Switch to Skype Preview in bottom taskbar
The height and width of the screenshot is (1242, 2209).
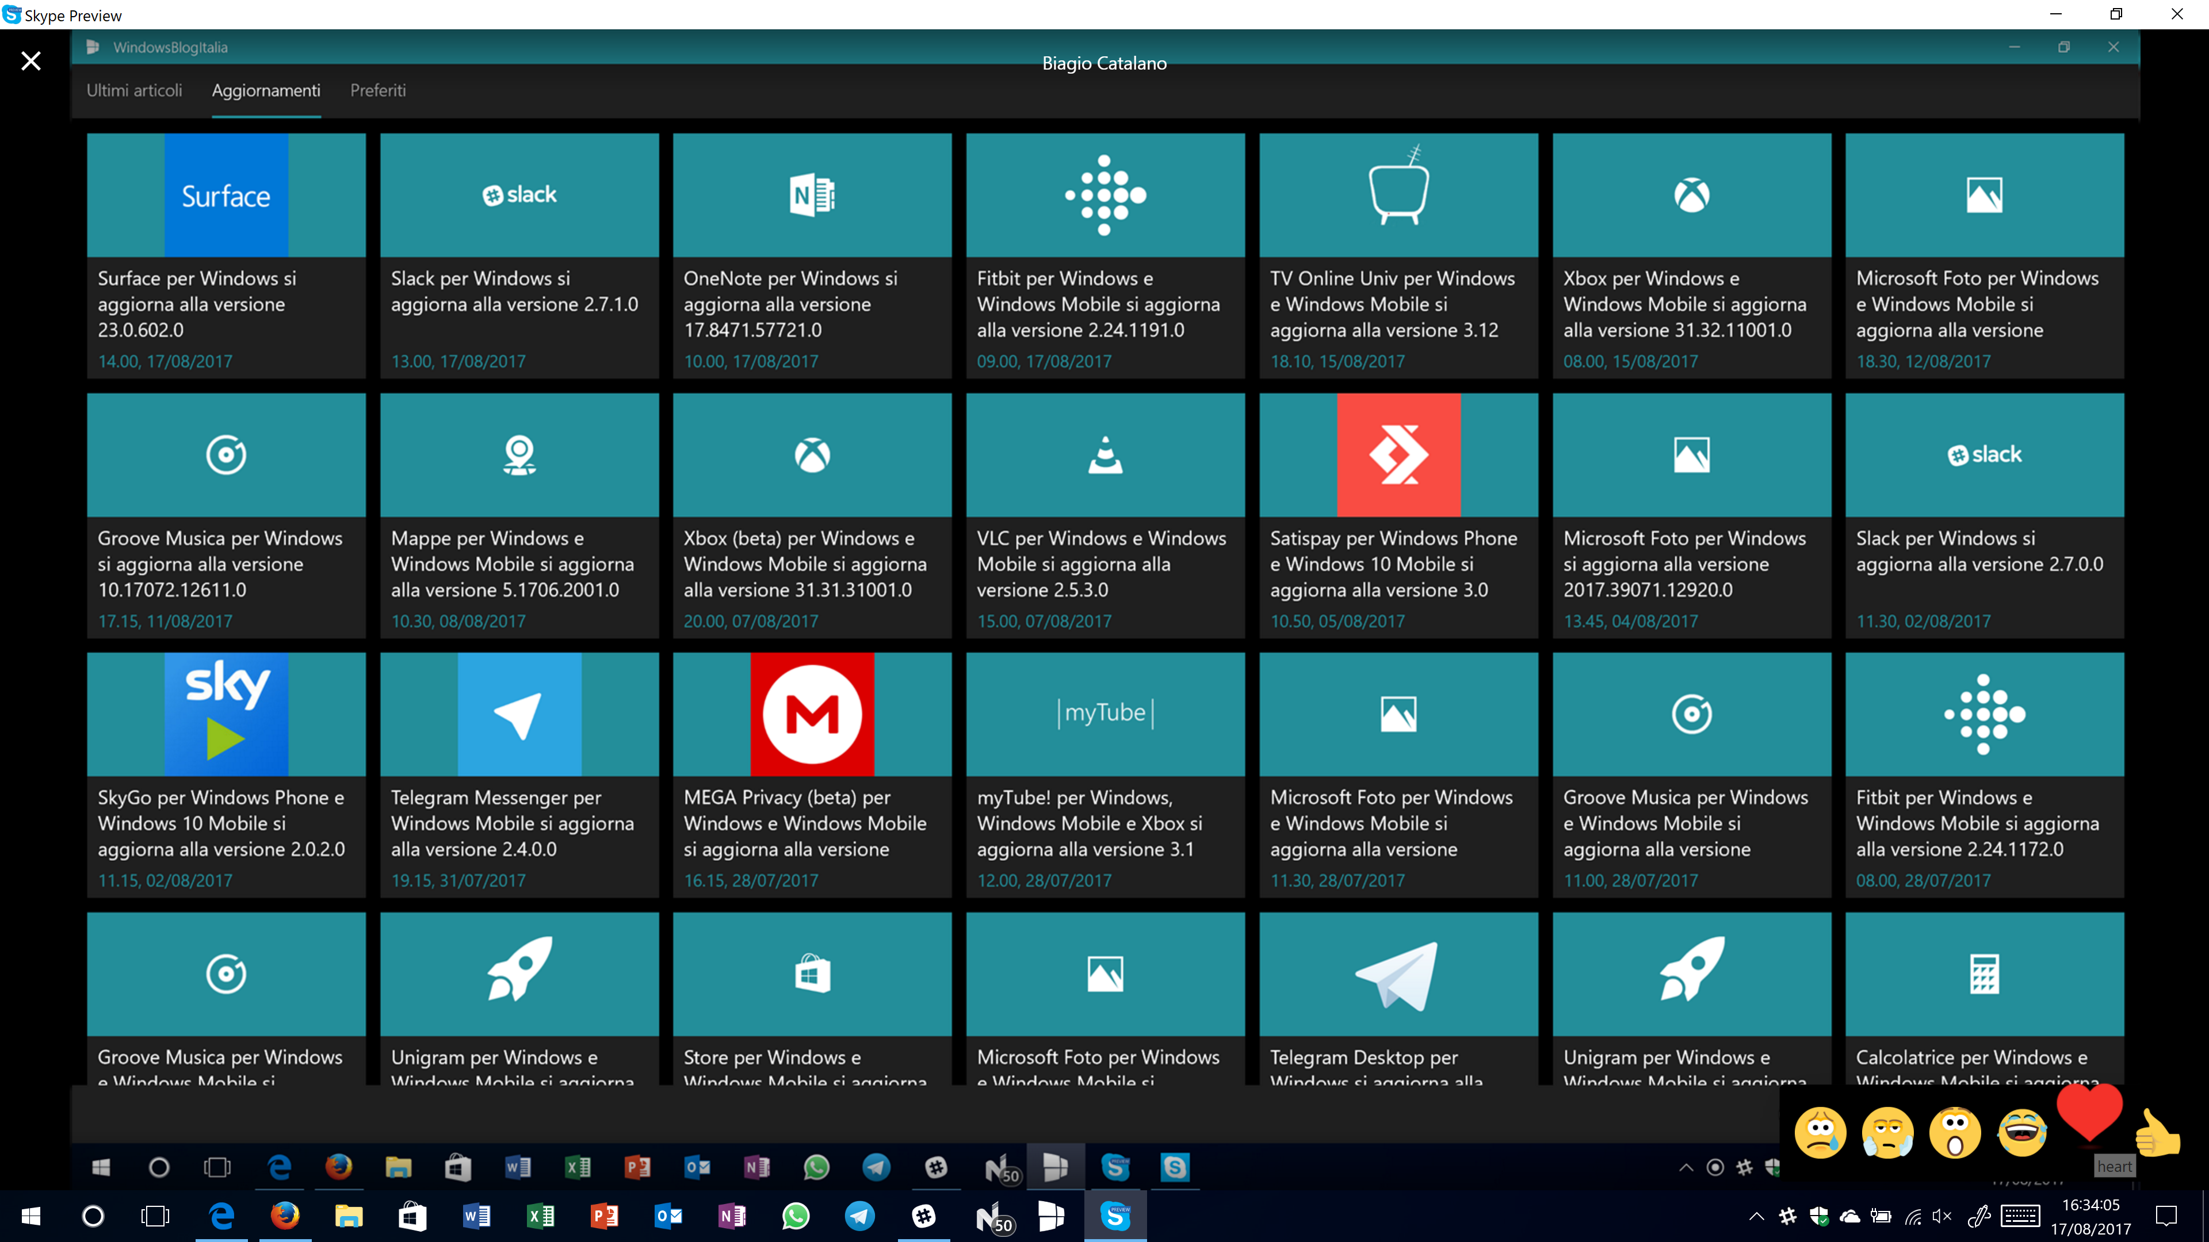click(x=1115, y=1216)
